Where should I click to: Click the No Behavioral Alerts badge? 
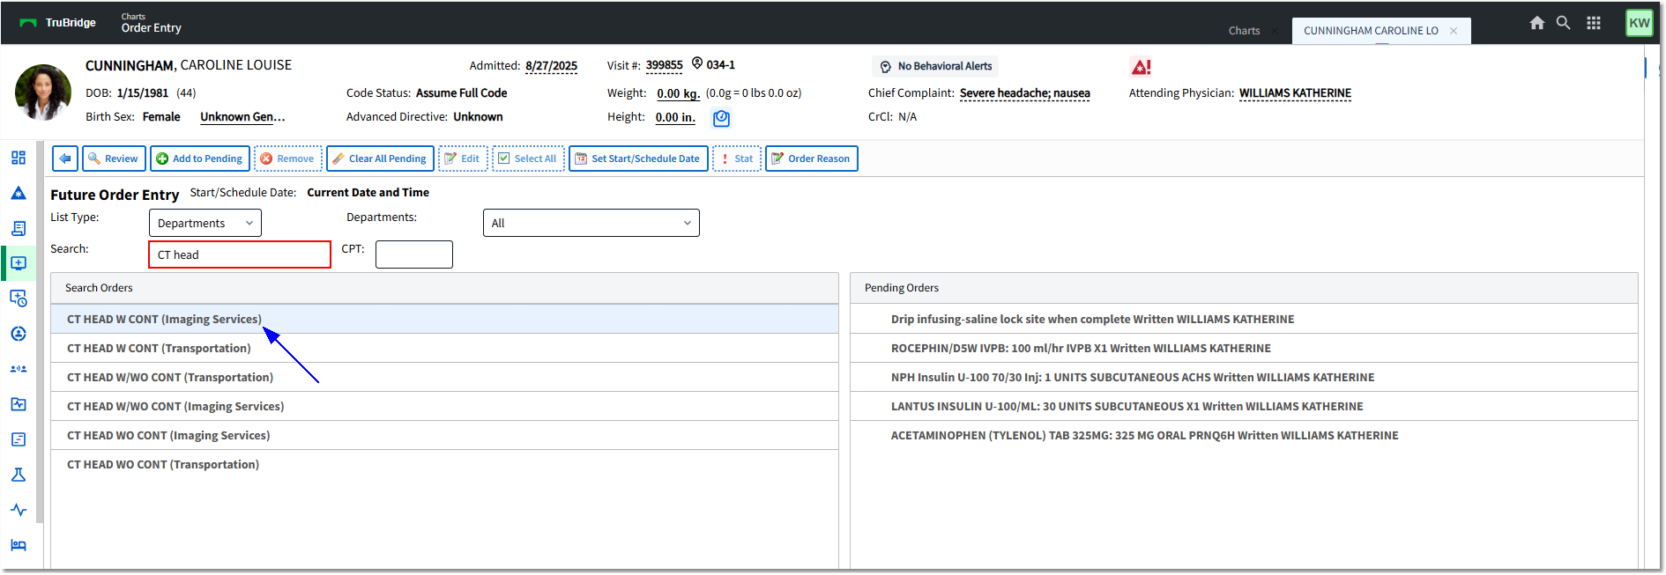[x=936, y=66]
